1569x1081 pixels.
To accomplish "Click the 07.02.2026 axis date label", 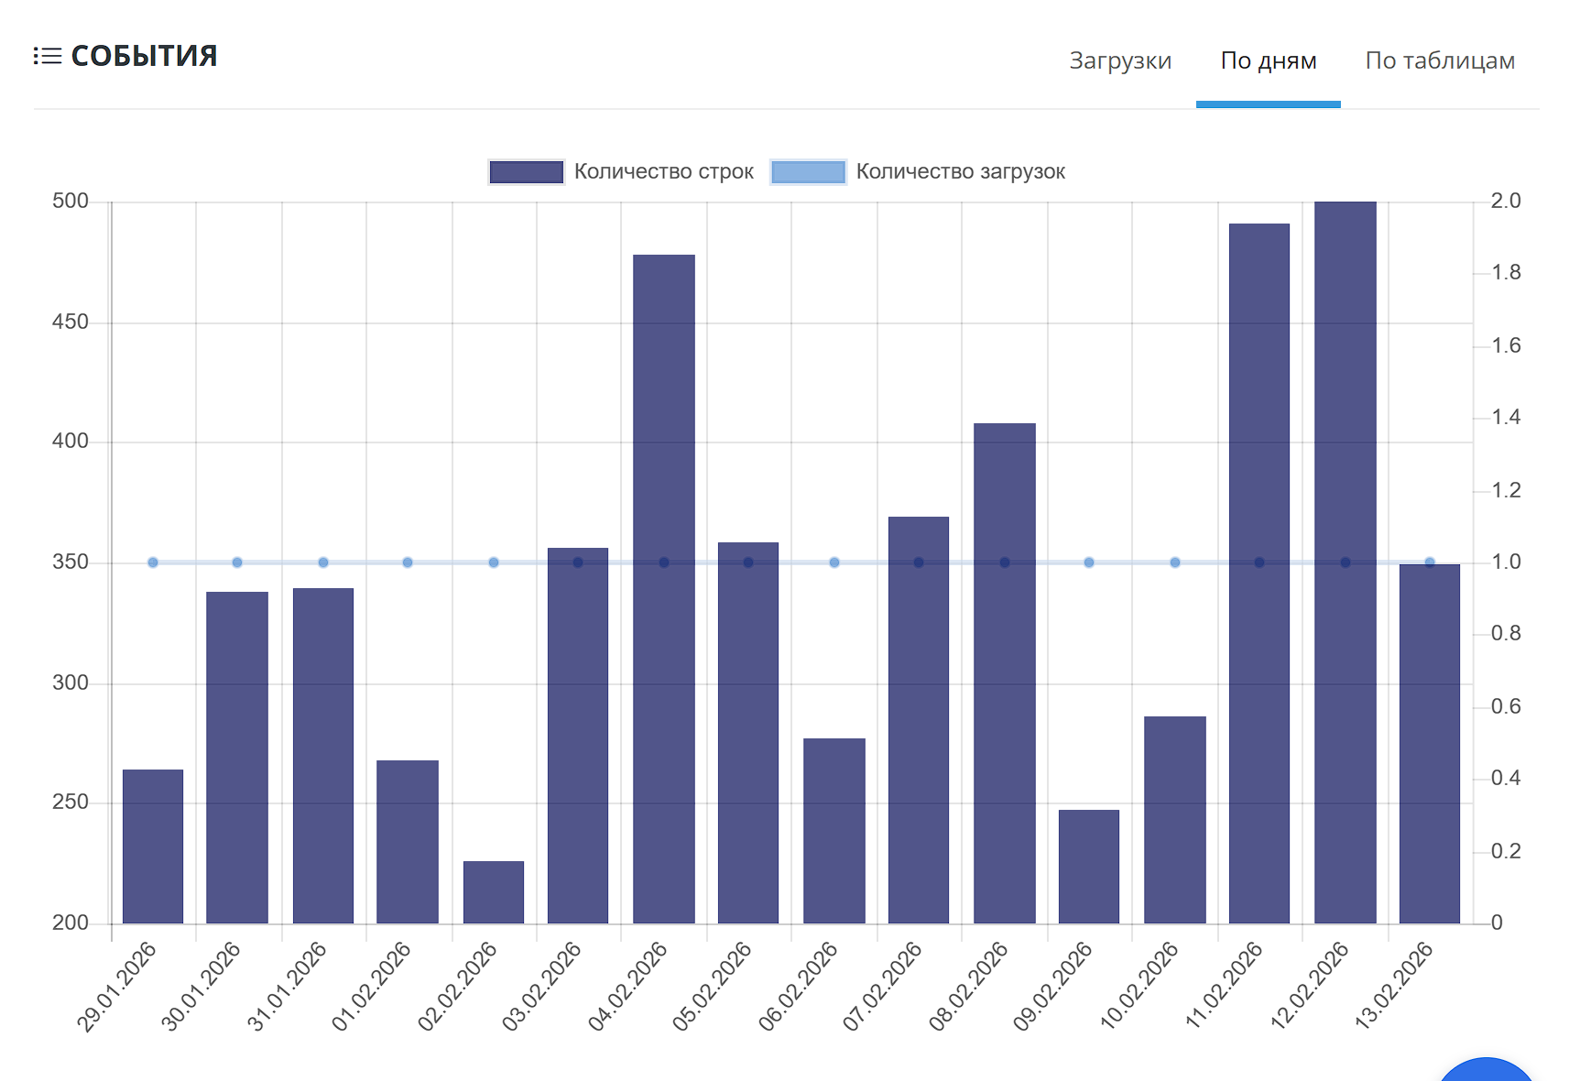I will [883, 988].
